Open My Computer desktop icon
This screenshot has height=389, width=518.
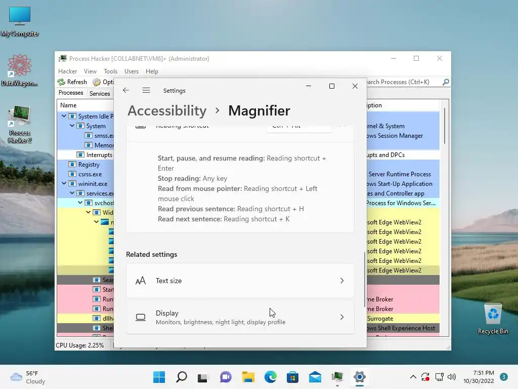pos(20,21)
